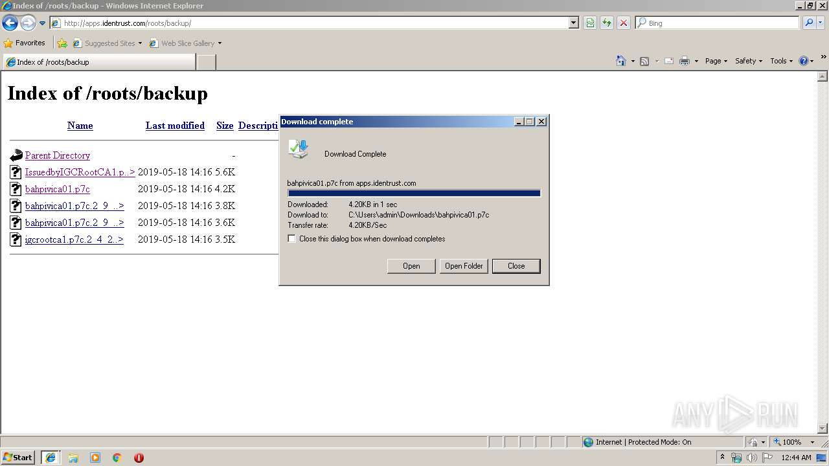Image resolution: width=829 pixels, height=466 pixels.
Task: Click the Parent Directory back-arrow icon
Action: tap(16, 155)
